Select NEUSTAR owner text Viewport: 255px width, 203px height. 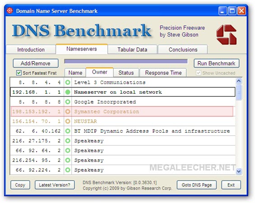(x=86, y=121)
